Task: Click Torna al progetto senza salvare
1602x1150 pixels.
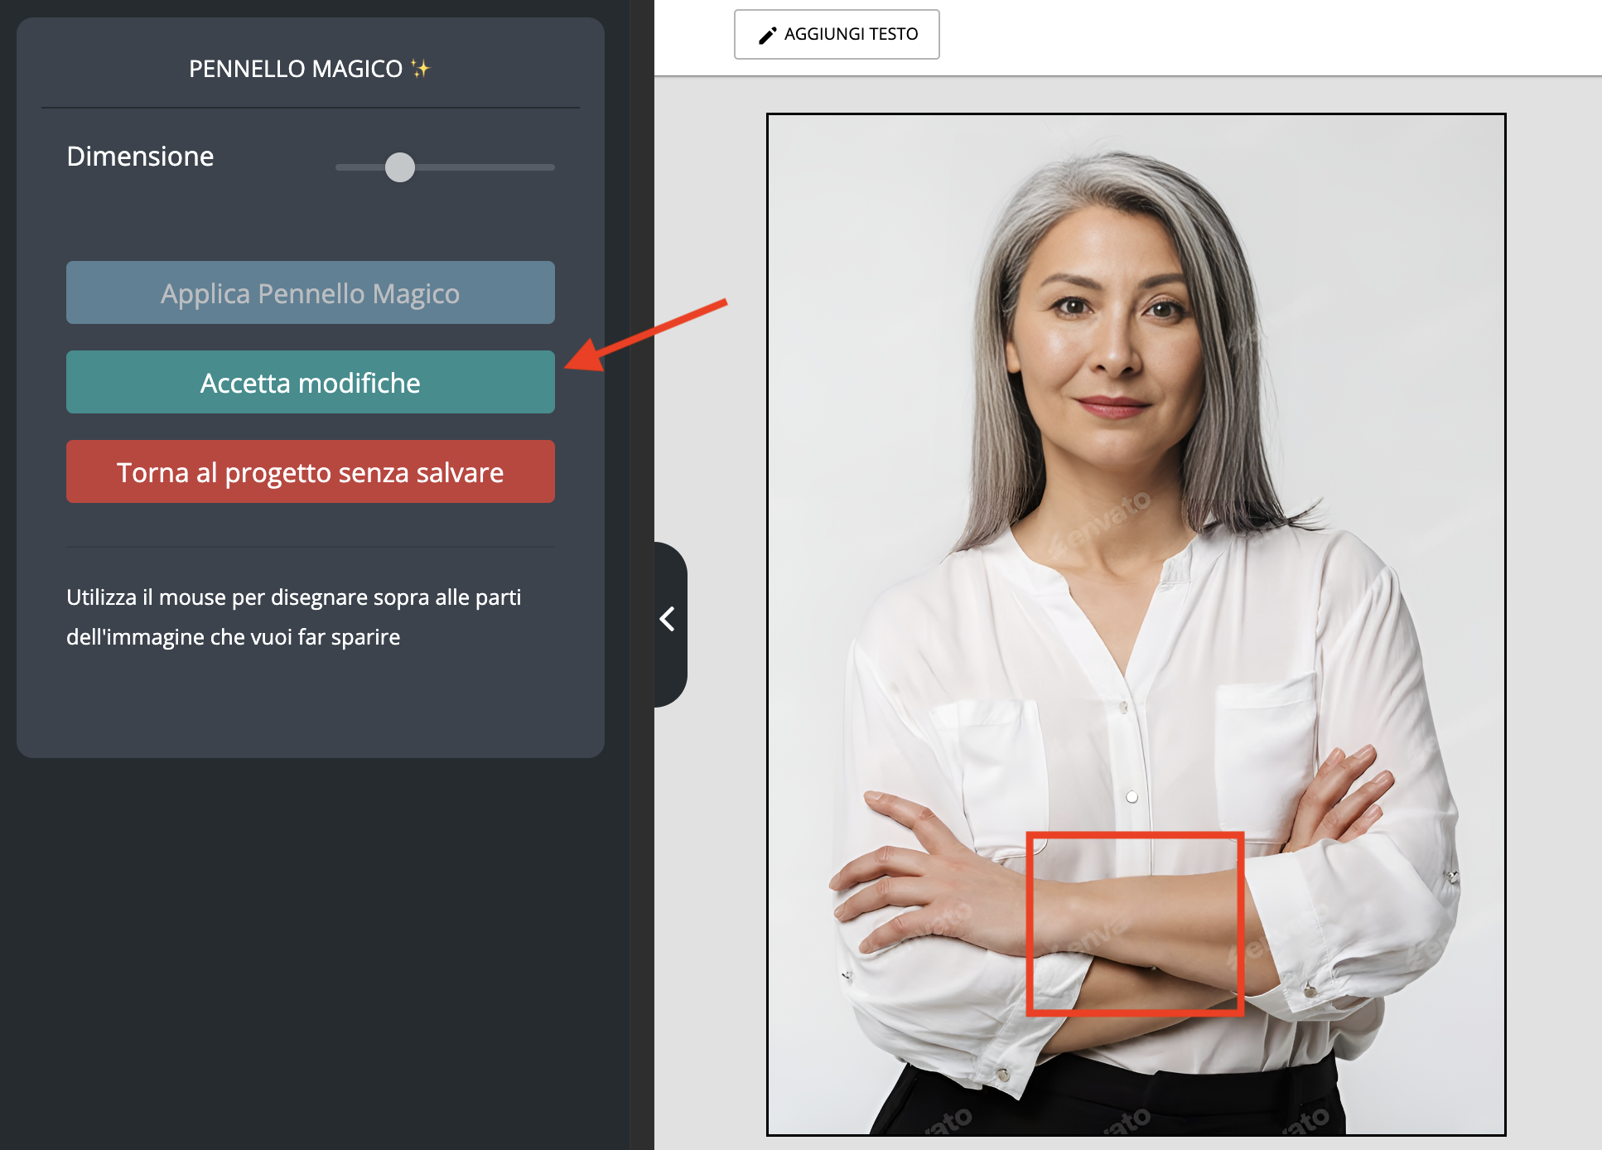Action: coord(310,471)
